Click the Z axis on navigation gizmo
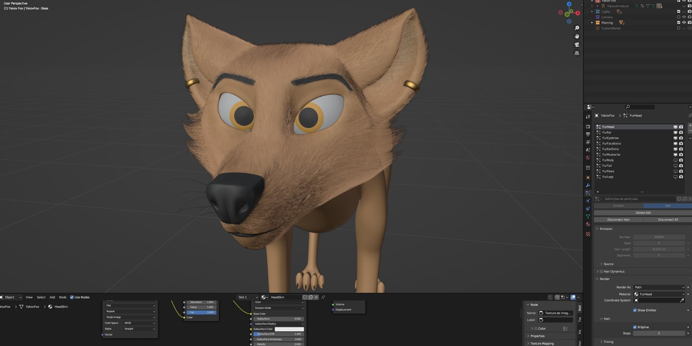The height and width of the screenshot is (346, 692). (569, 4)
